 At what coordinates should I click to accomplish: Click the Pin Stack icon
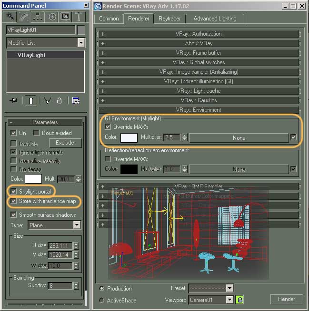13,100
